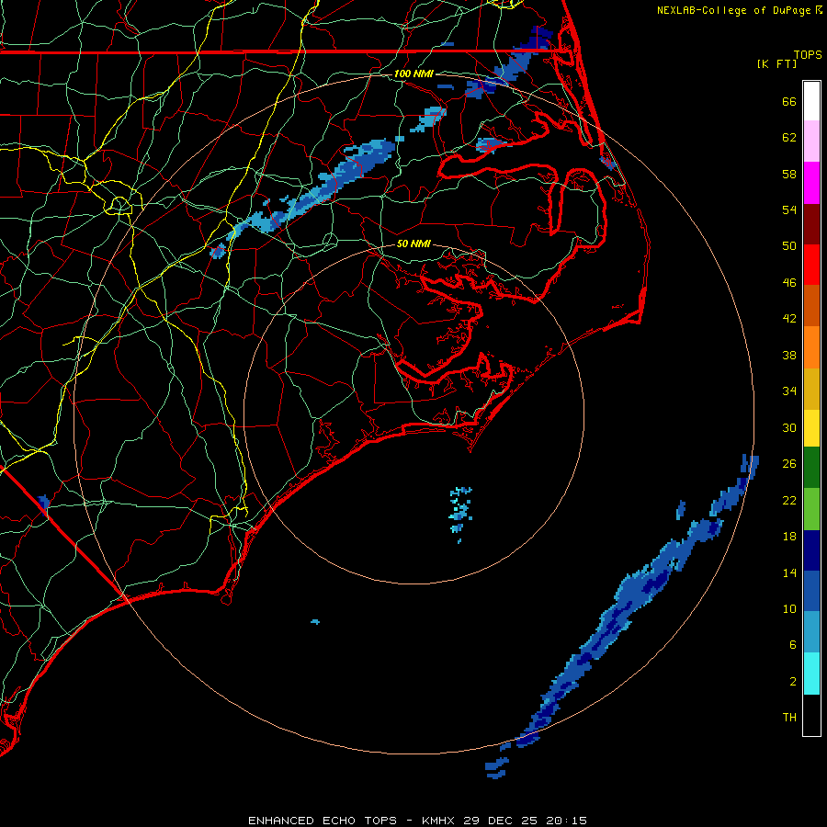Viewport: 827px width, 827px height.
Task: Pick the white swatch at the legend top
Action: click(x=811, y=101)
